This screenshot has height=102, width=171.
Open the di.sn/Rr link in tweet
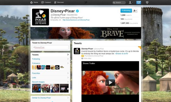pyautogui.click(x=125, y=54)
